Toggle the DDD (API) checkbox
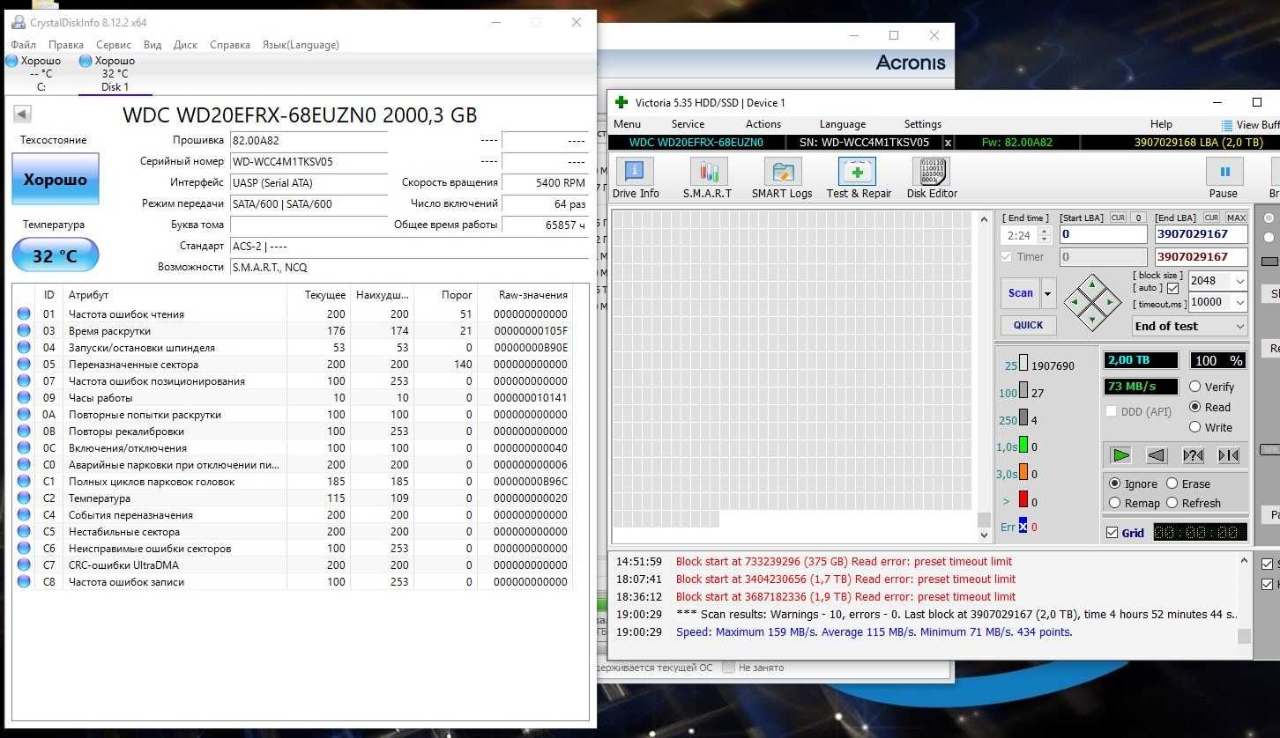The height and width of the screenshot is (738, 1280). 1111,411
